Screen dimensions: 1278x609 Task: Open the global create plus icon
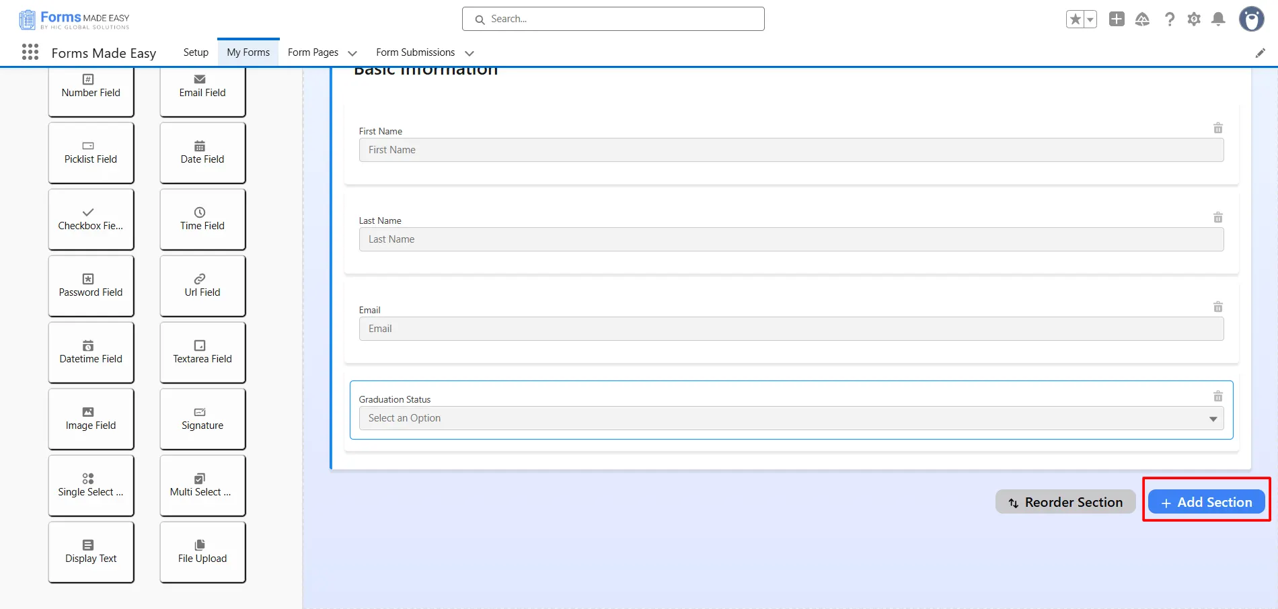coord(1117,19)
